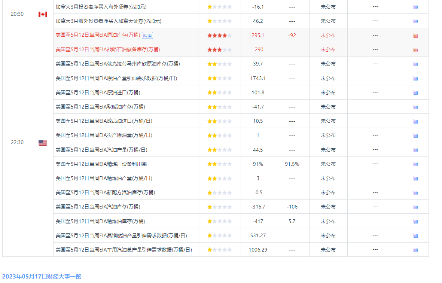Select EIA蒸馏燃油产量引伸需求数据 row title

pos(121,235)
